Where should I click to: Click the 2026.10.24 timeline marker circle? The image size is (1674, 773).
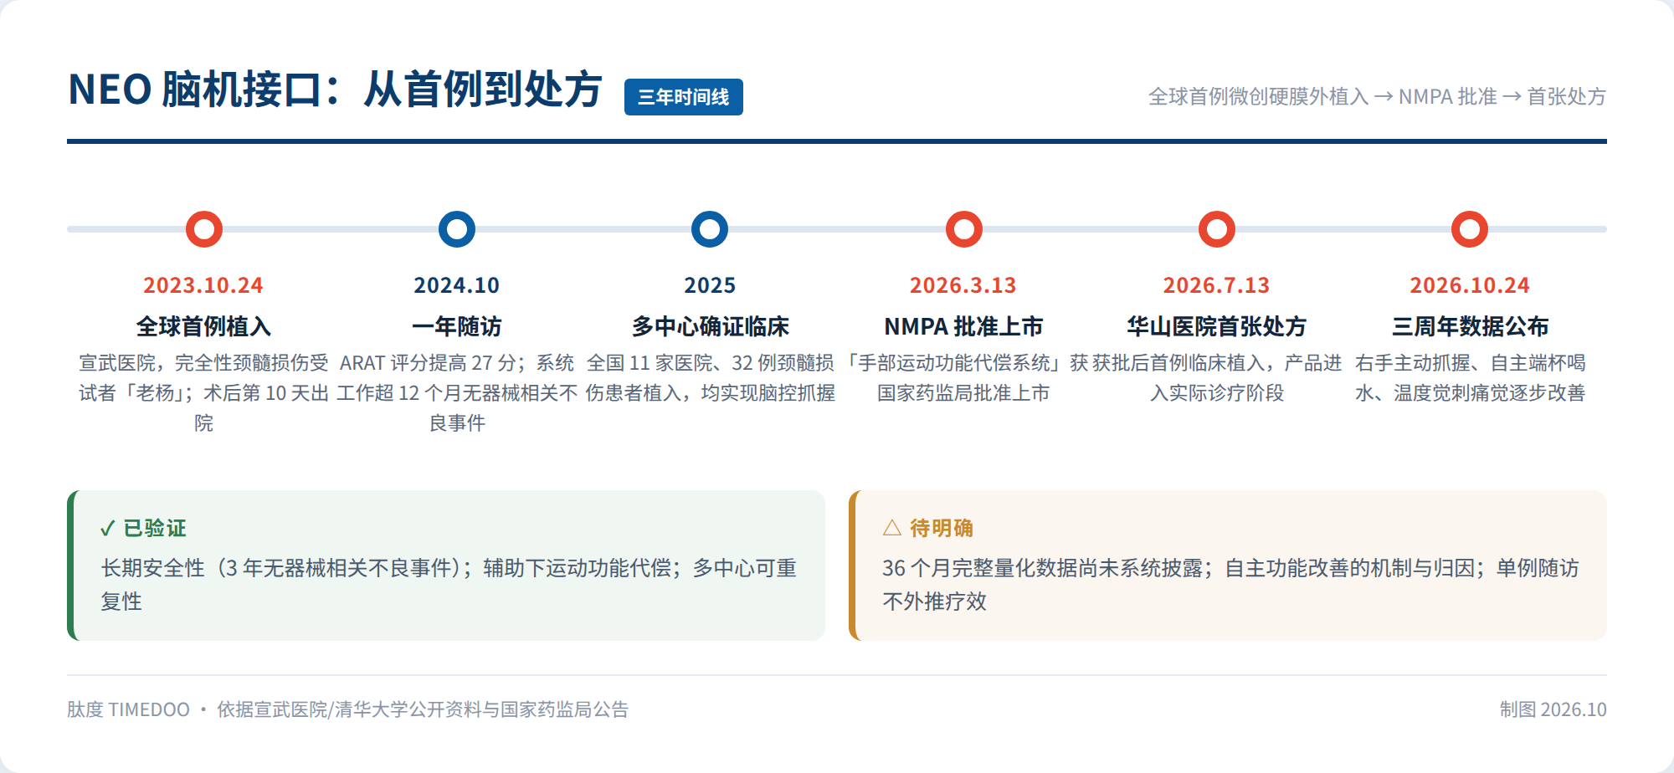(x=1470, y=229)
